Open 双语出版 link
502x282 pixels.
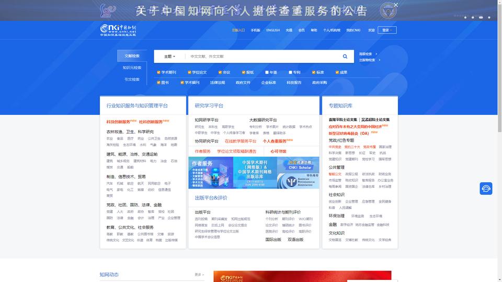pos(295,240)
